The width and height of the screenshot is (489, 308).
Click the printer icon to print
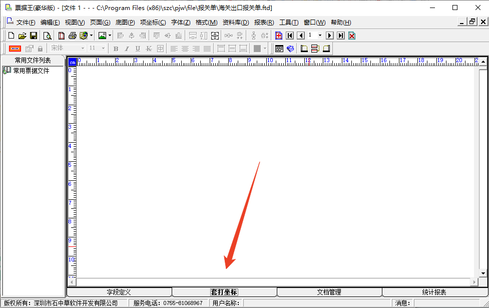(x=73, y=36)
